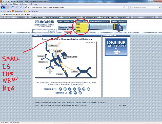Click Firefox back navigation button
This screenshot has height=124, width=162.
pyautogui.click(x=3, y=7)
